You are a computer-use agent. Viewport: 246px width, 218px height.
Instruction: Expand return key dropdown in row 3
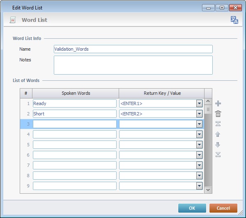199,124
